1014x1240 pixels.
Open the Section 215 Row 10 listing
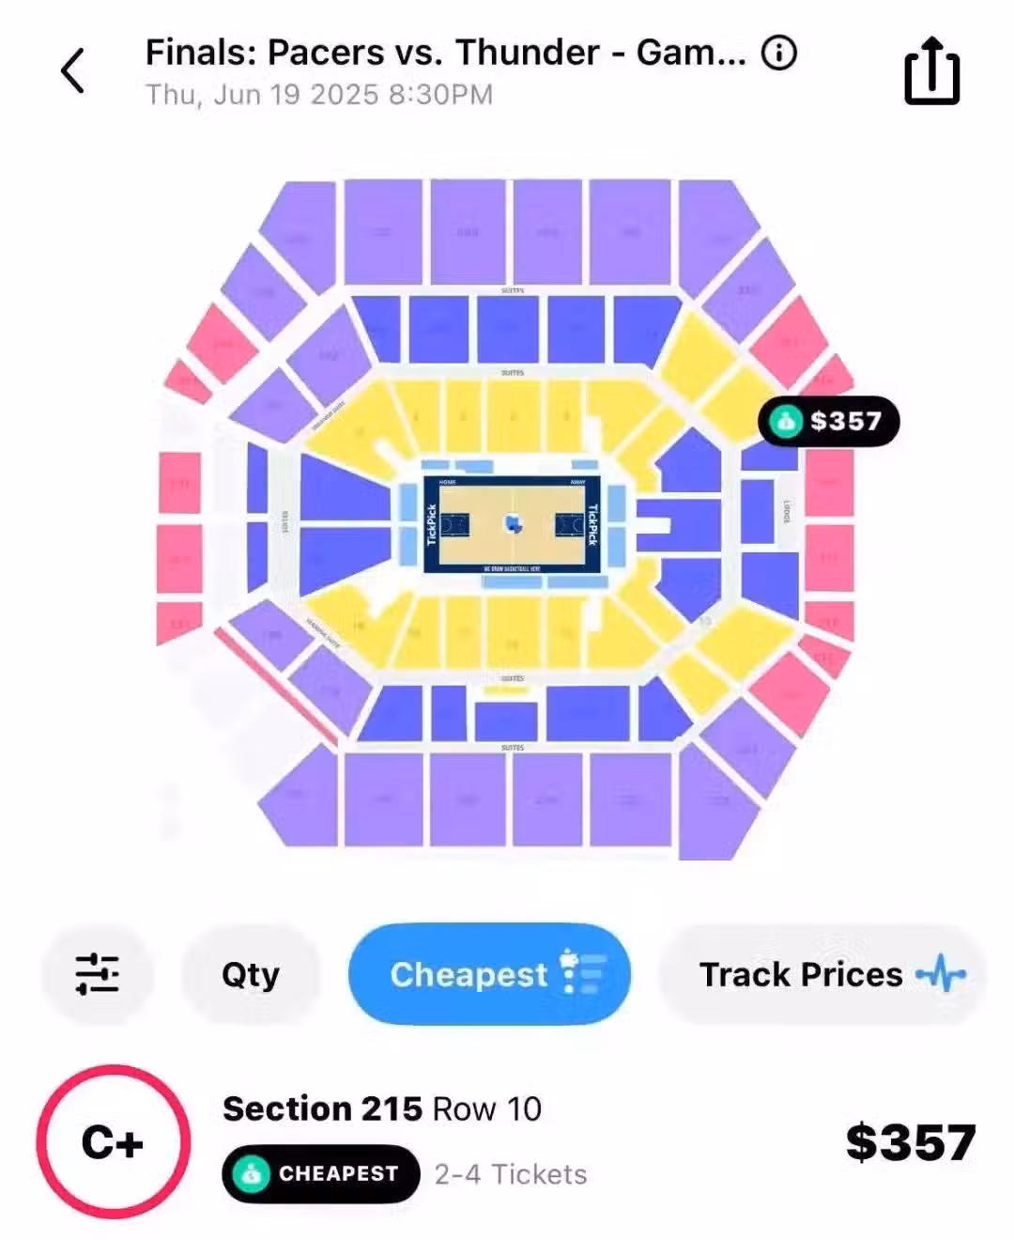pos(382,1109)
